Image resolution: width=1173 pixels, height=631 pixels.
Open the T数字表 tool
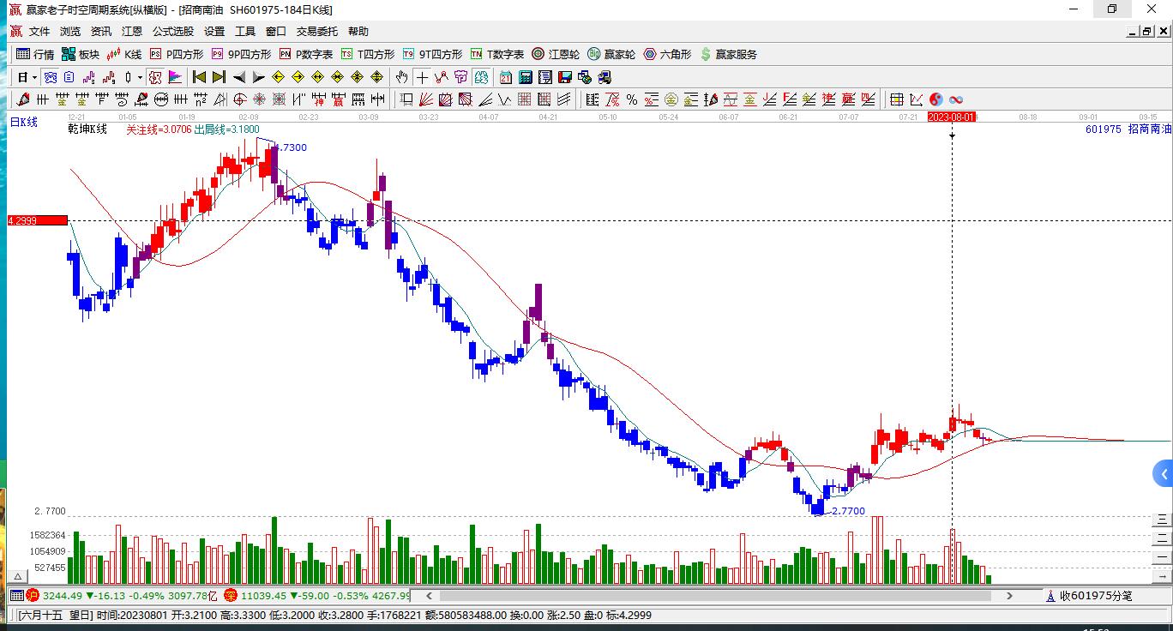(x=497, y=54)
